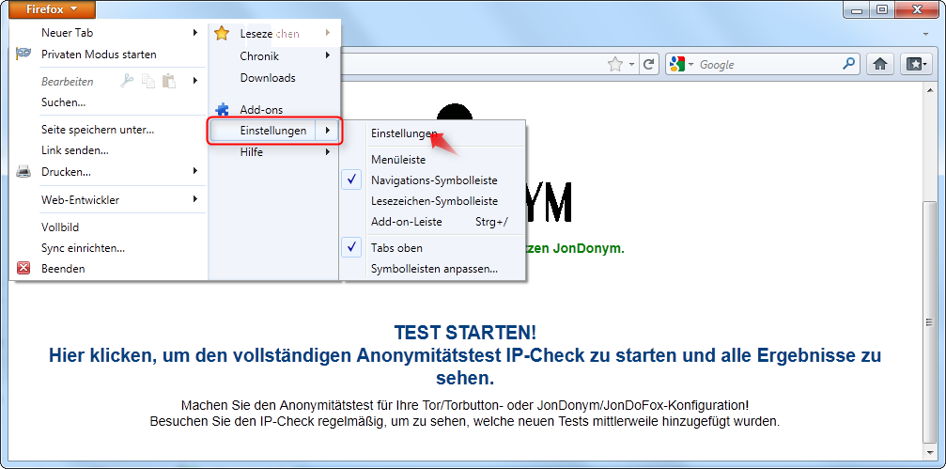
Task: Open the Chronik entry
Action: 259,56
